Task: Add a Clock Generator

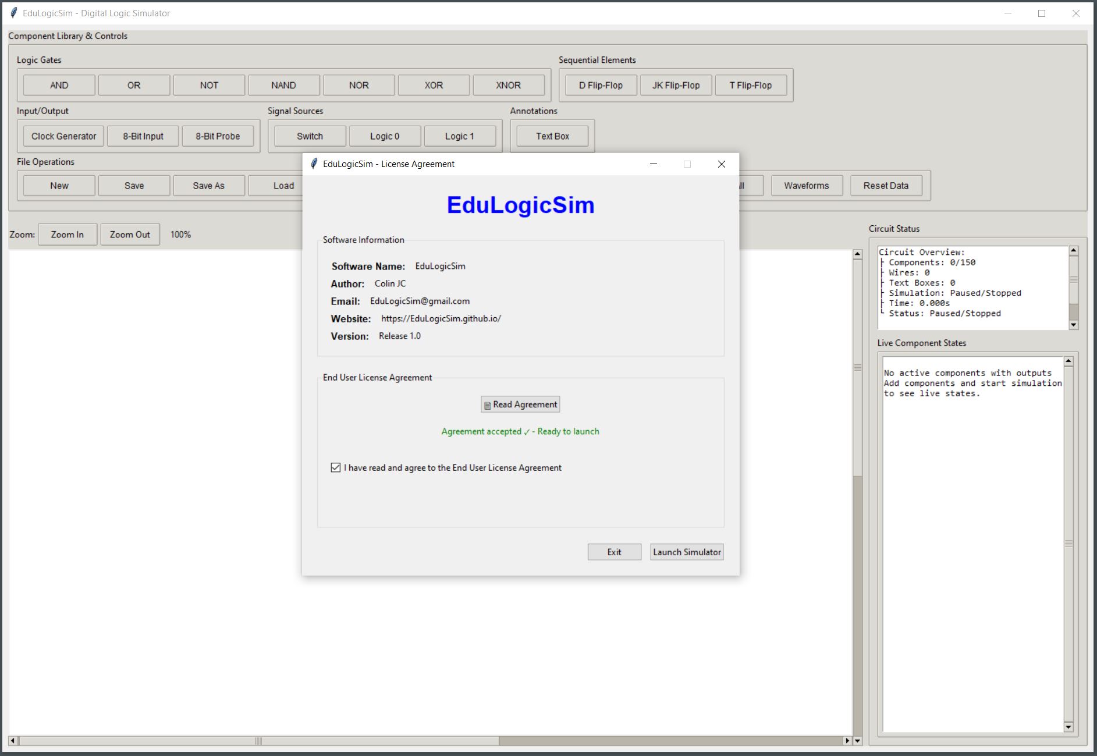Action: (64, 136)
